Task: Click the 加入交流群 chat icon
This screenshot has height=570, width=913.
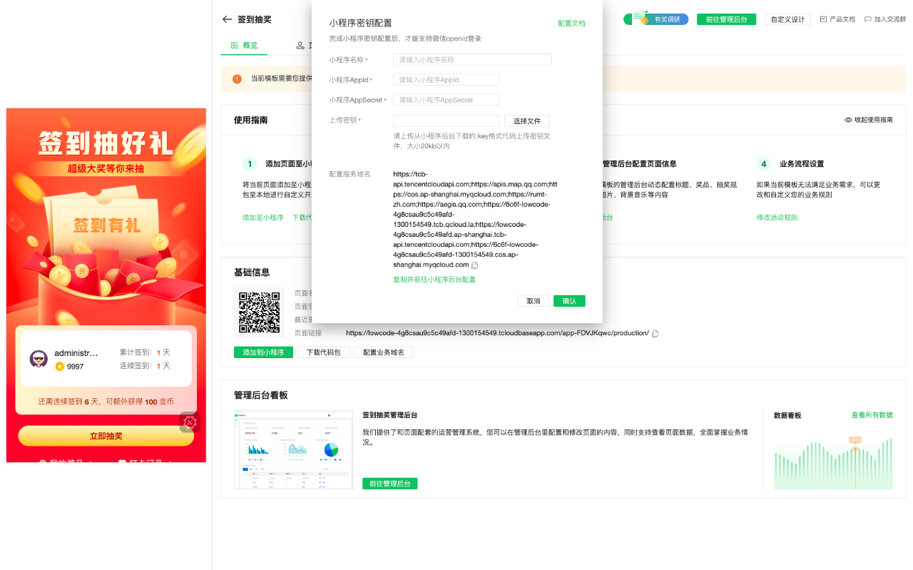Action: pyautogui.click(x=867, y=19)
